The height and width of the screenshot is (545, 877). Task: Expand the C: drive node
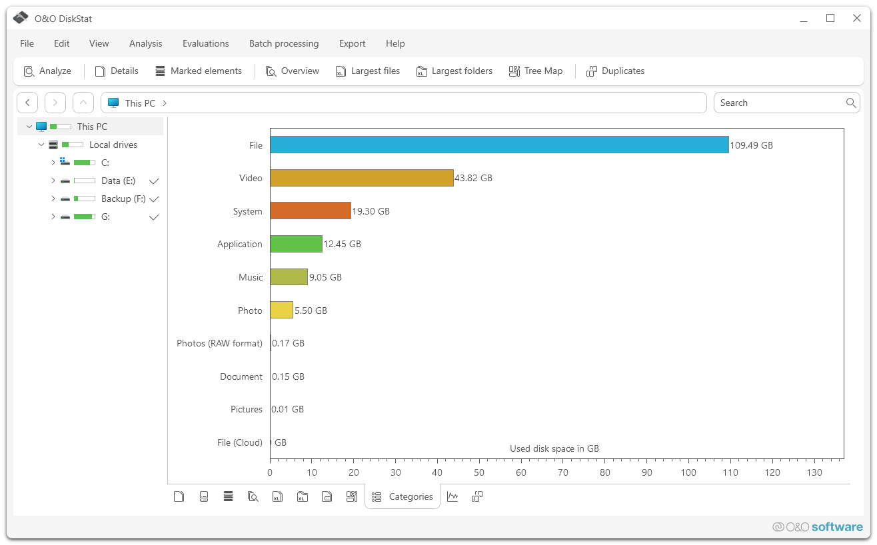click(53, 163)
